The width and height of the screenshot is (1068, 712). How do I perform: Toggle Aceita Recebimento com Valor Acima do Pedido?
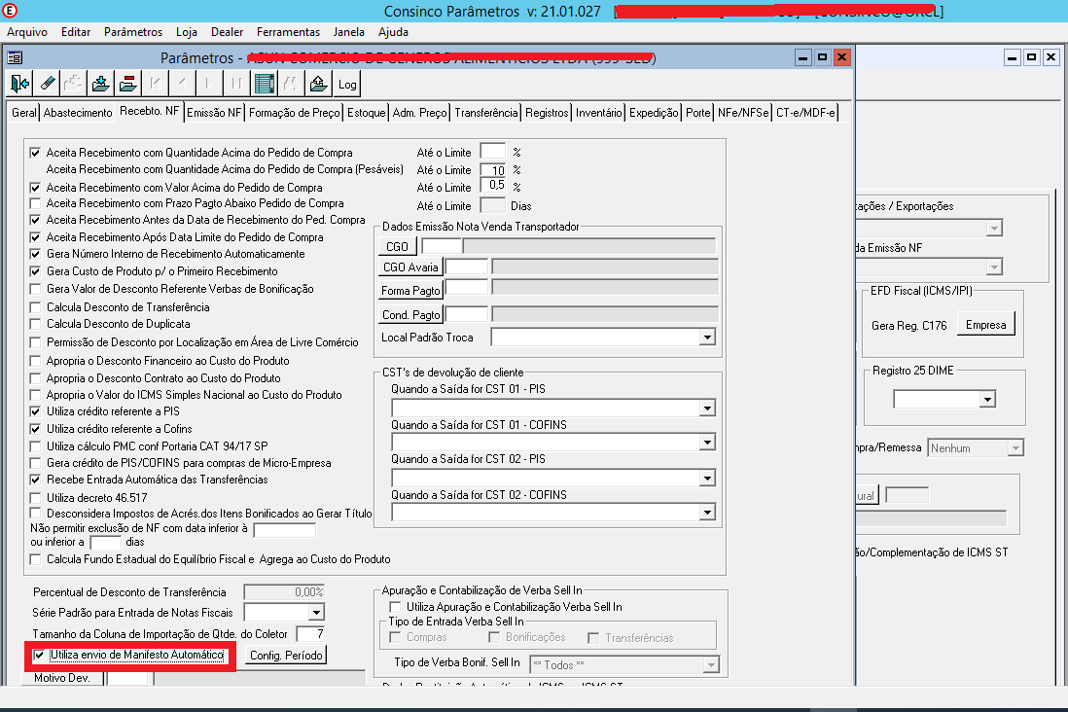tap(35, 188)
